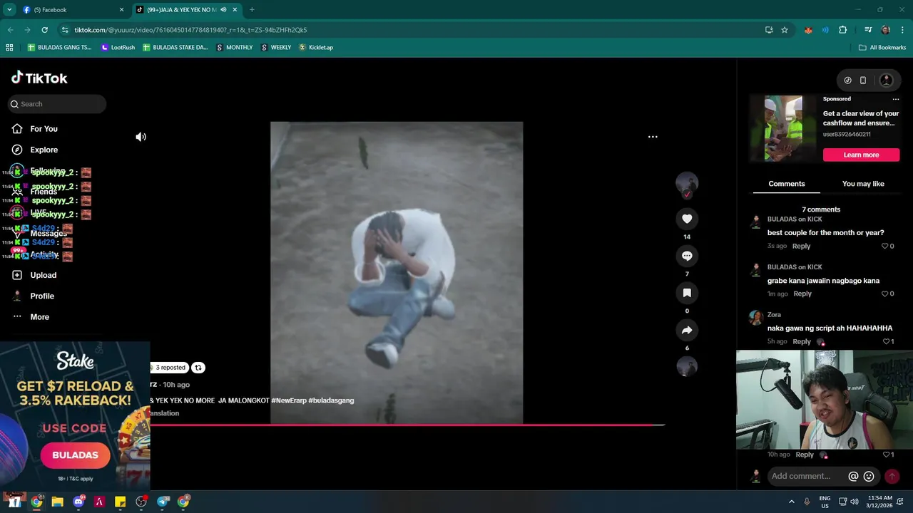This screenshot has width=913, height=513.
Task: Open the media control music icon
Action: coord(868,30)
